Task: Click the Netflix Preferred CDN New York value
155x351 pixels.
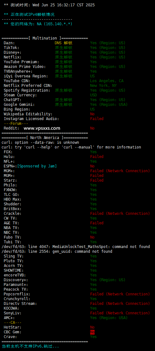Action: 103,86
